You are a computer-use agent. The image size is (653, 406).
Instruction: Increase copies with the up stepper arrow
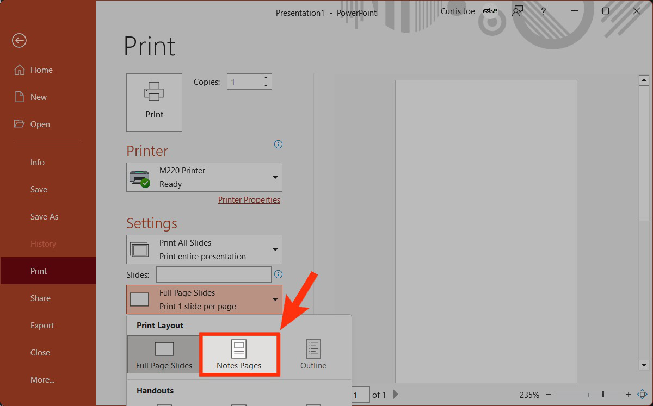266,78
